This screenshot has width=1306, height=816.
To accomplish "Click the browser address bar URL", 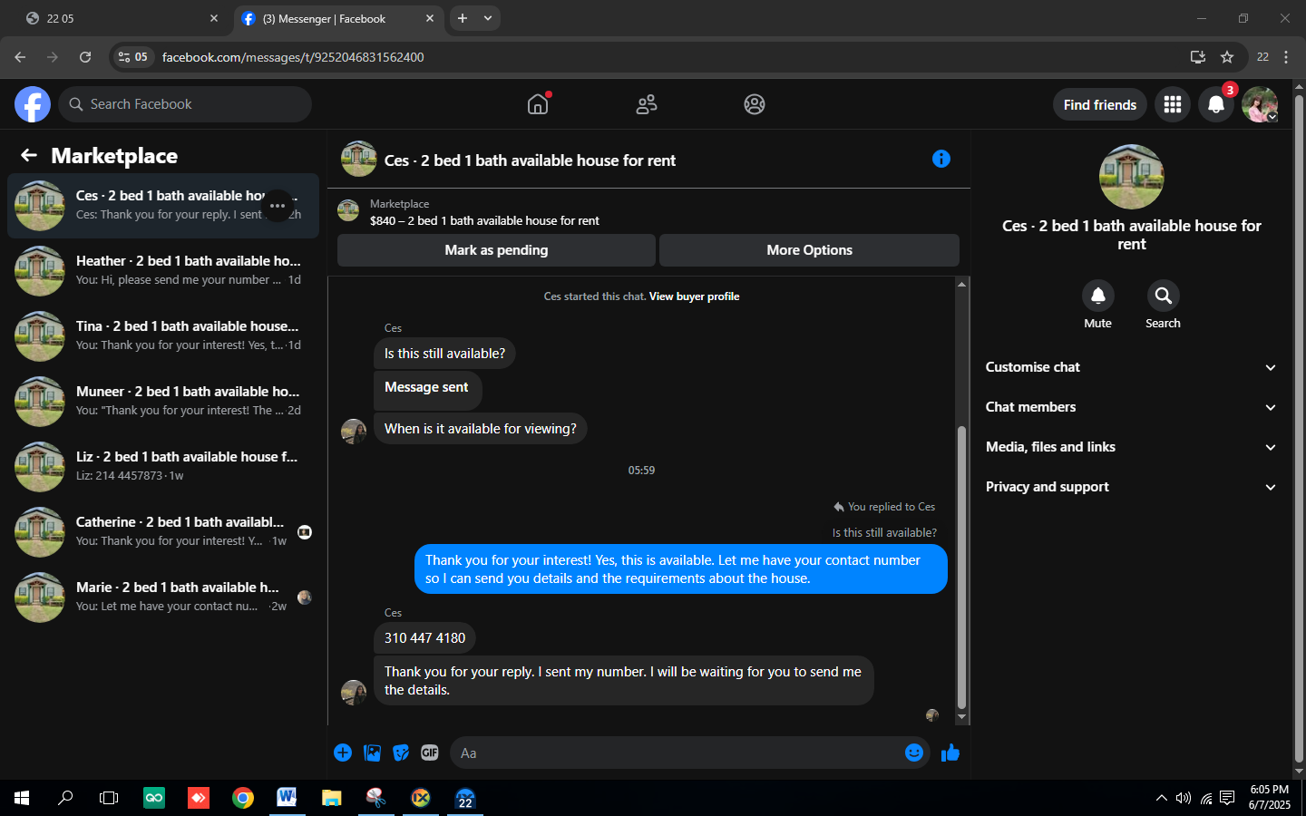I will point(293,57).
